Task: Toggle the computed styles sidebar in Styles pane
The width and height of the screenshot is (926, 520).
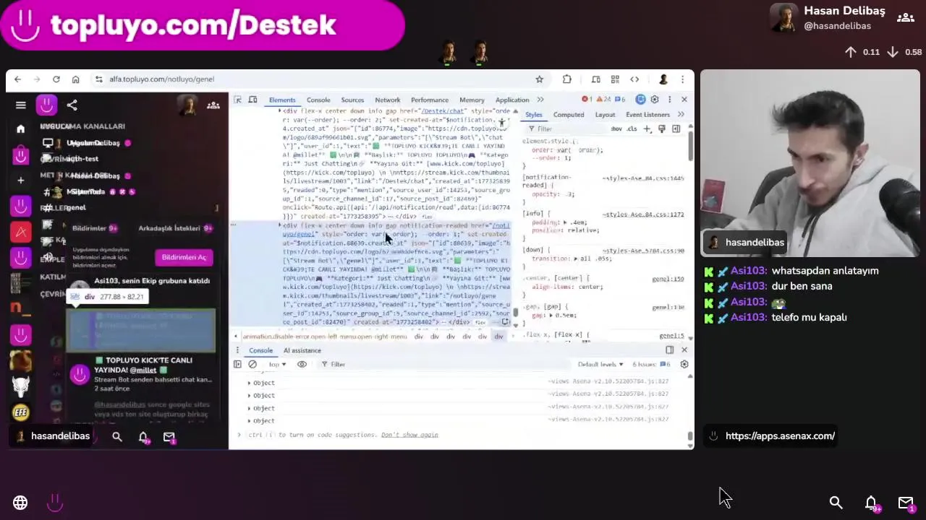Action: click(x=676, y=129)
